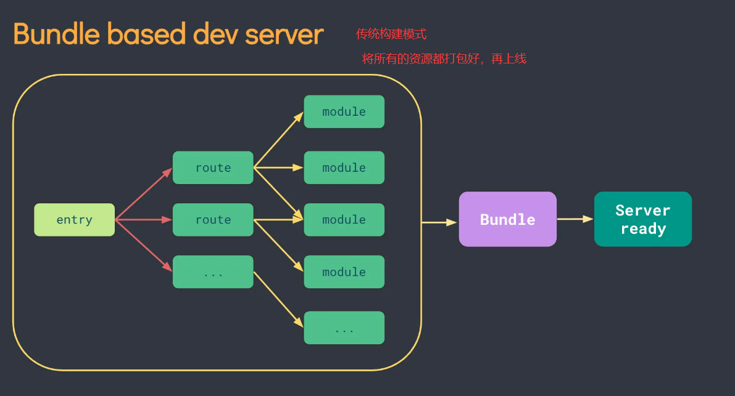Select the topmost module box

pos(344,111)
